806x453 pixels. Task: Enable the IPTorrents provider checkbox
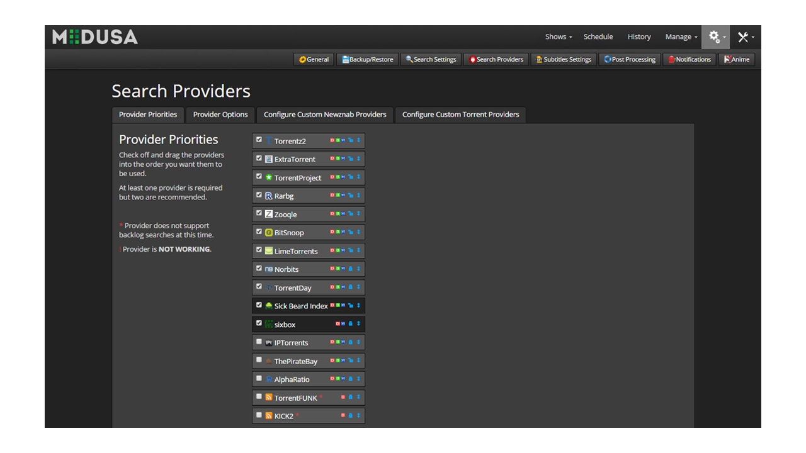[259, 342]
